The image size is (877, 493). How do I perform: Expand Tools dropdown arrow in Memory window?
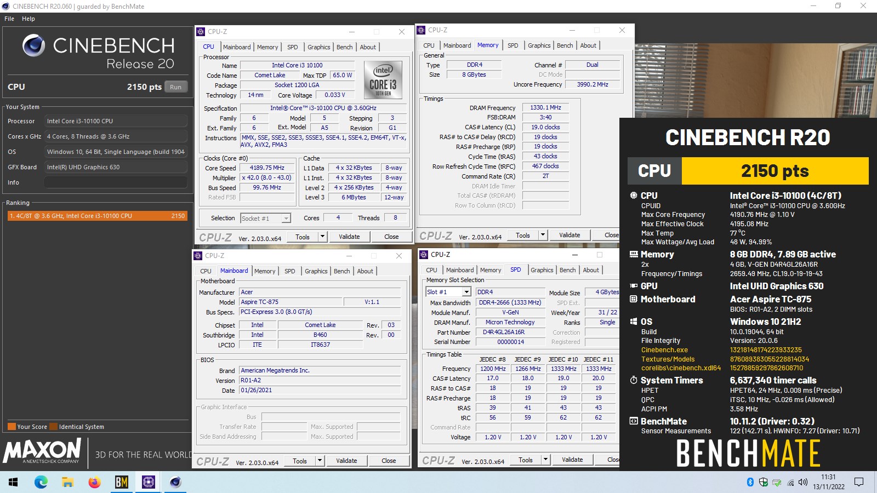[543, 235]
